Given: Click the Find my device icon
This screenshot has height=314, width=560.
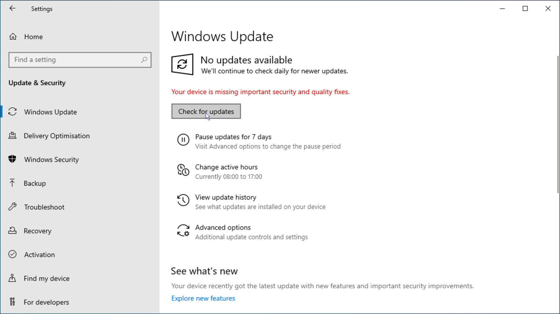Looking at the screenshot, I should pyautogui.click(x=12, y=278).
